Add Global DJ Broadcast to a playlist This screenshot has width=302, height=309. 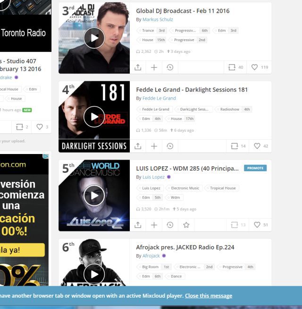154,68
